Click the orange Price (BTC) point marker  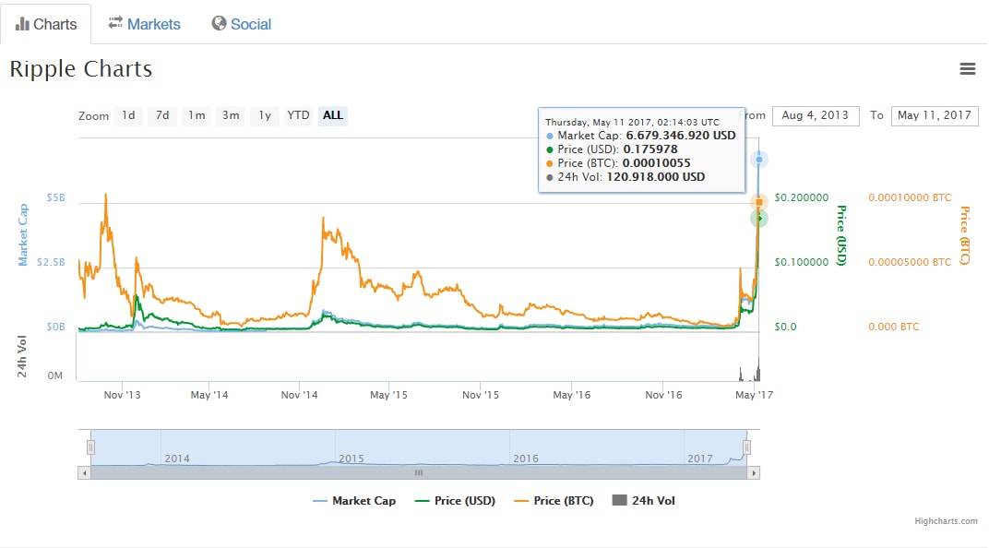(758, 202)
